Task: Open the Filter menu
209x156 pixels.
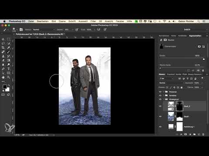Action: 93,21
